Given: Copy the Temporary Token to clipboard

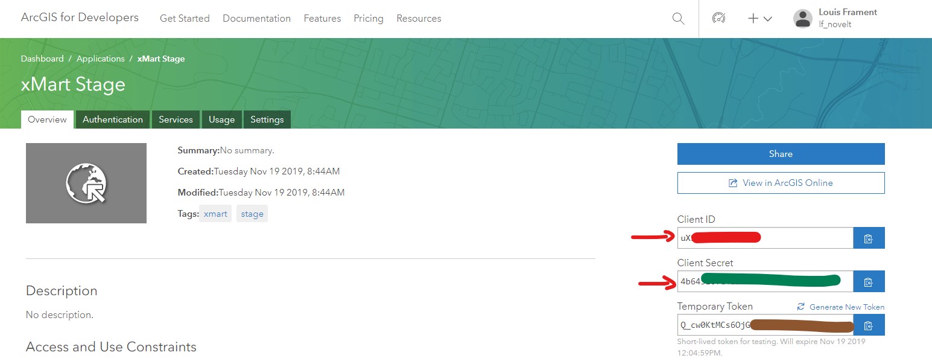Looking at the screenshot, I should coord(869,325).
